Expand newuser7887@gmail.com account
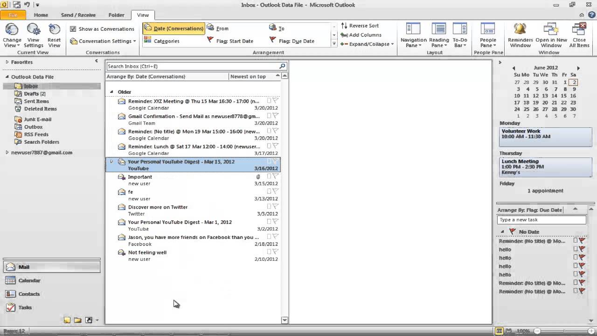 7,153
